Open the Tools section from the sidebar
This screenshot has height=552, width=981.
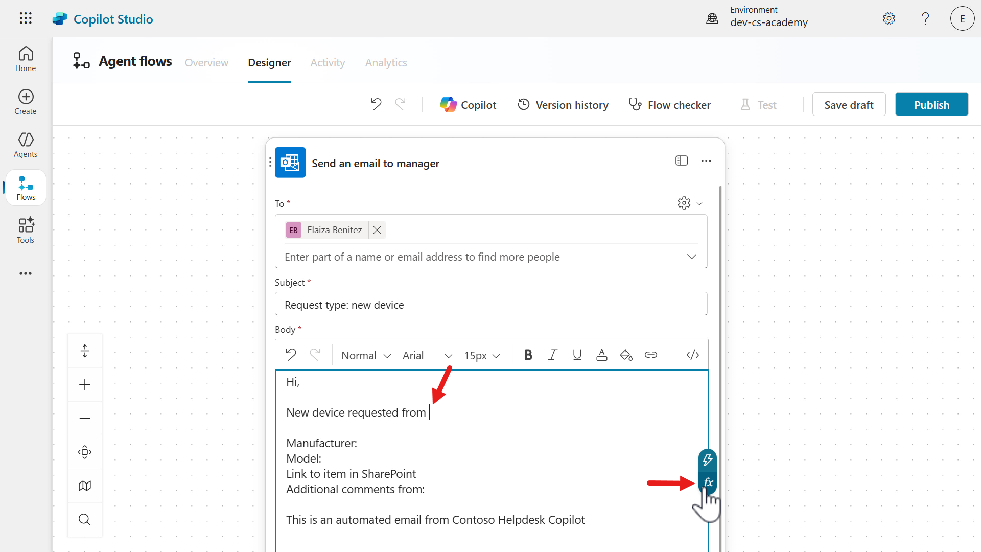pos(25,230)
